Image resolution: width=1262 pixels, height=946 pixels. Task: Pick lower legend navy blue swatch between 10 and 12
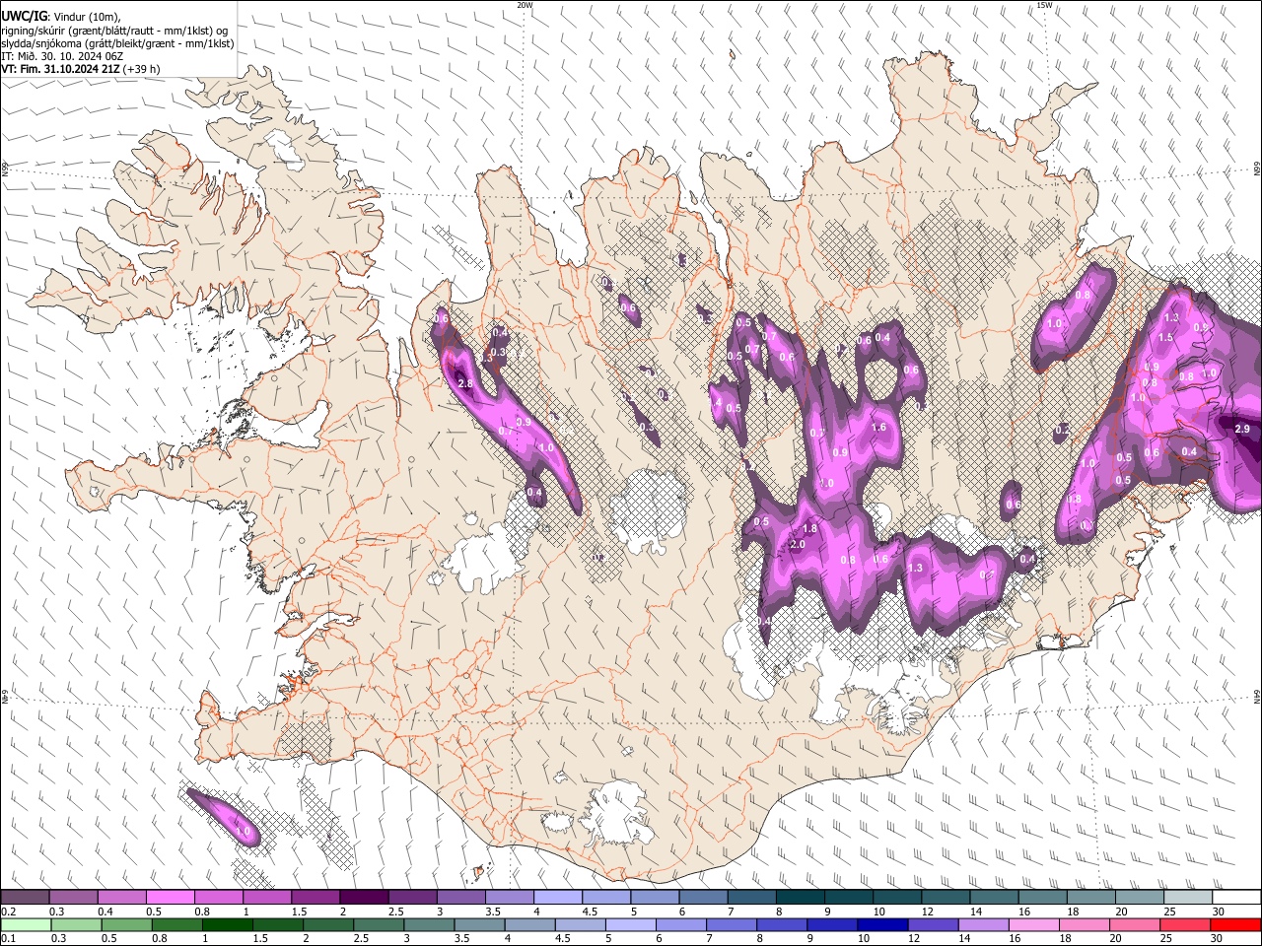[x=882, y=924]
